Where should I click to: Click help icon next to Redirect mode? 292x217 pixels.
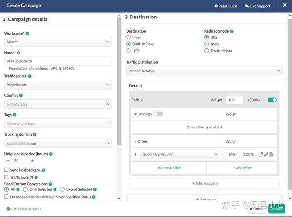(232, 31)
